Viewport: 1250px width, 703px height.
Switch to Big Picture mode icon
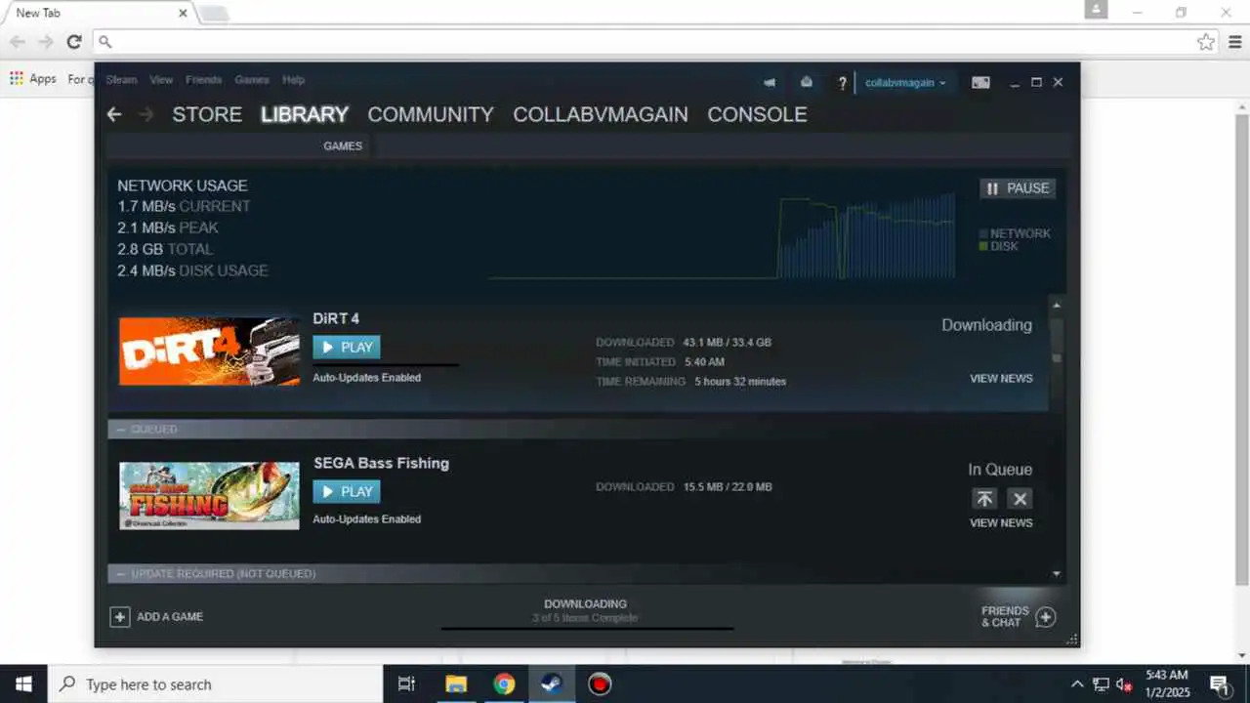pos(980,83)
